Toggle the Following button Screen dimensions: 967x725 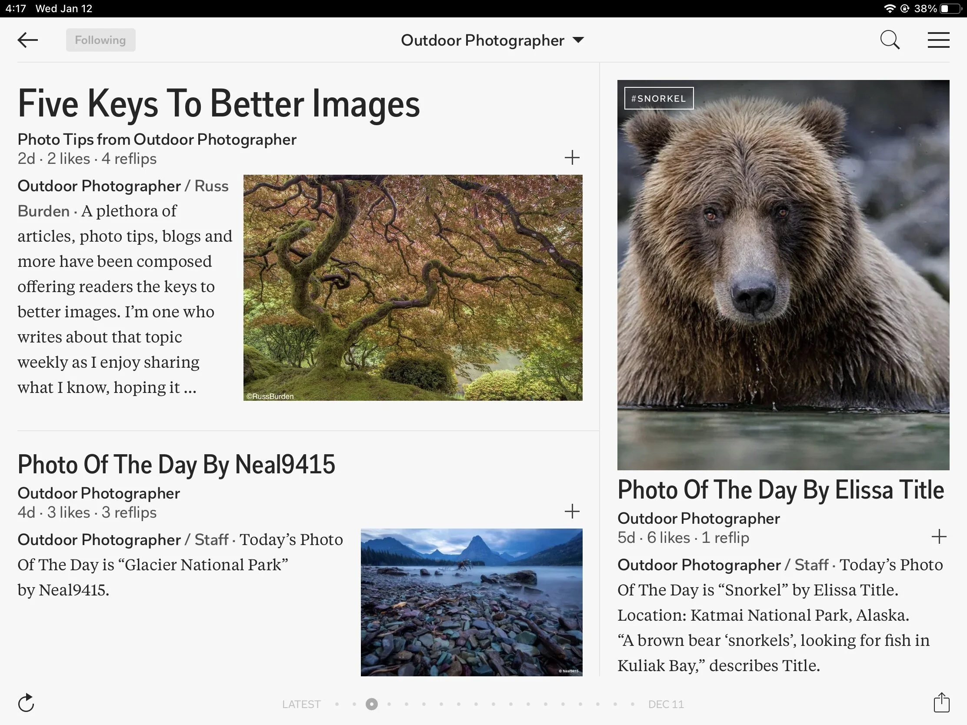[100, 40]
